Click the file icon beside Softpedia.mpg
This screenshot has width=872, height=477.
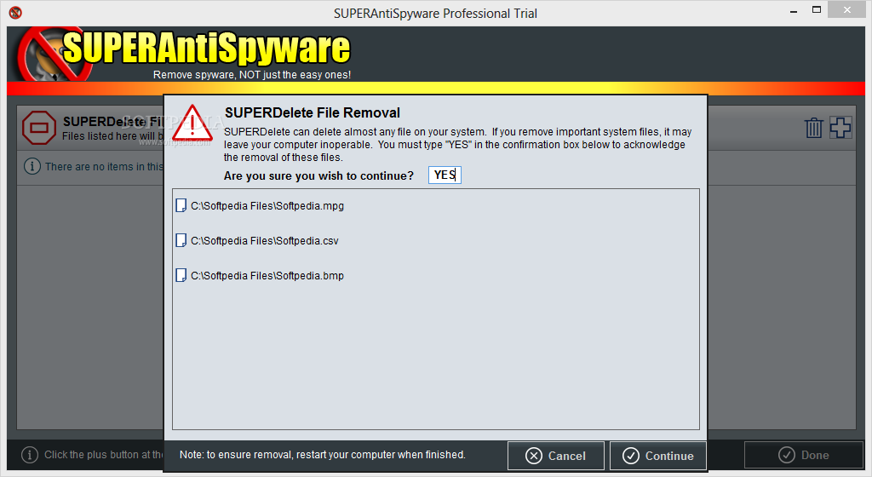tap(181, 205)
